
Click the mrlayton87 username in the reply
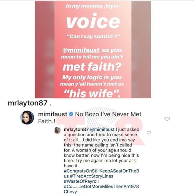pyautogui.click(x=76, y=129)
